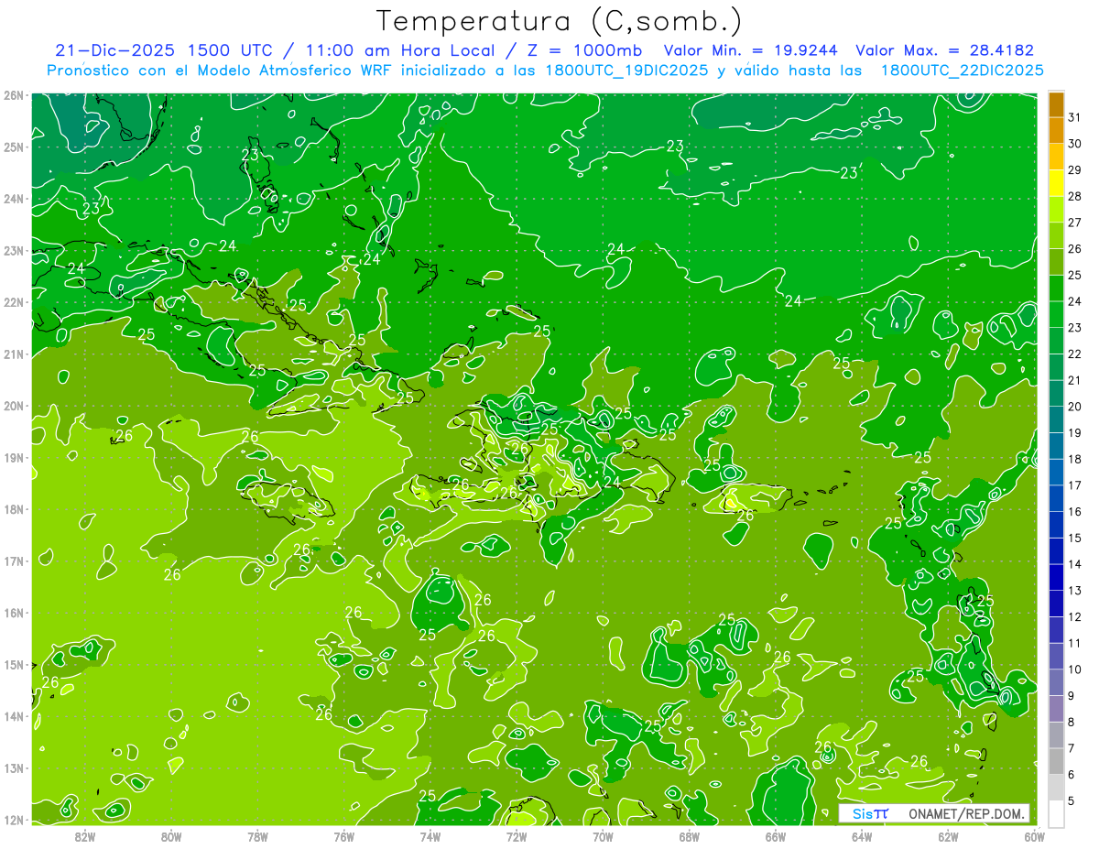
Task: Select the "Z = 1000mb" level text
Action: [x=582, y=50]
